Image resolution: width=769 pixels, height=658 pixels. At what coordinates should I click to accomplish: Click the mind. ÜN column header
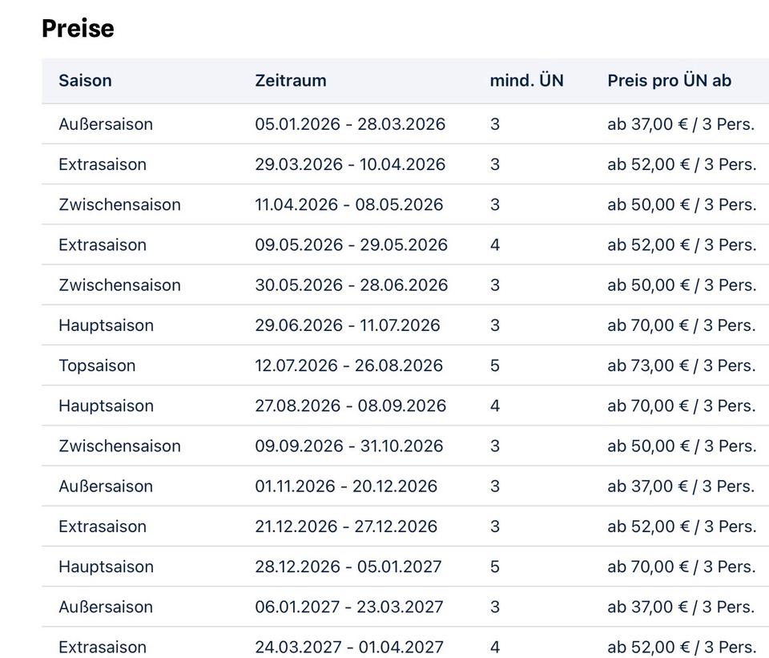[526, 81]
